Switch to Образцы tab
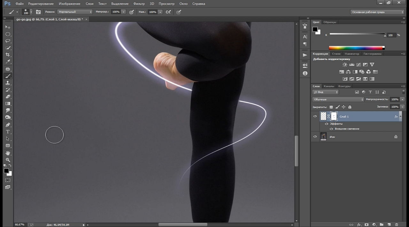 pos(329,22)
